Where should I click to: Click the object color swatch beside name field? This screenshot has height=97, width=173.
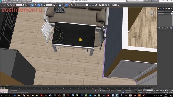(x=172, y=11)
